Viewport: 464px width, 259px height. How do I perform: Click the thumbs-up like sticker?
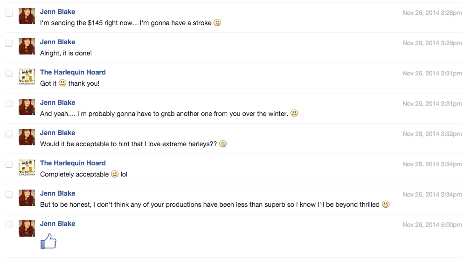coord(48,241)
